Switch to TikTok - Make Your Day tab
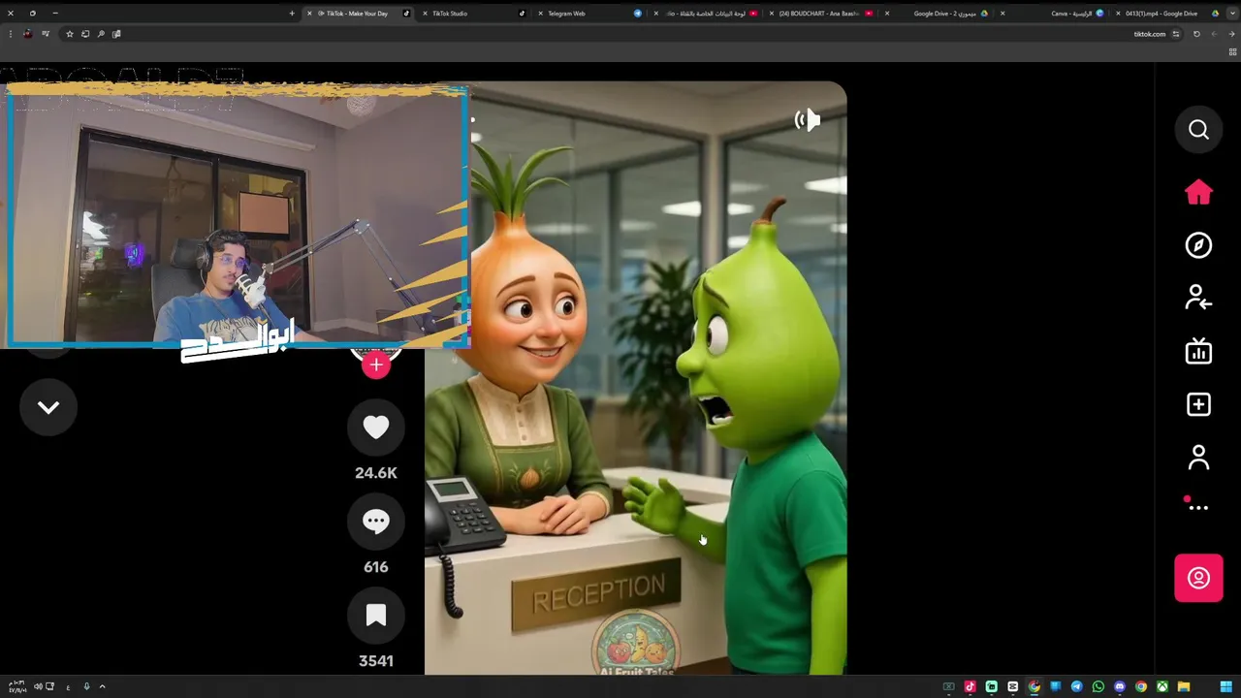Viewport: 1241px width, 698px height. [357, 14]
